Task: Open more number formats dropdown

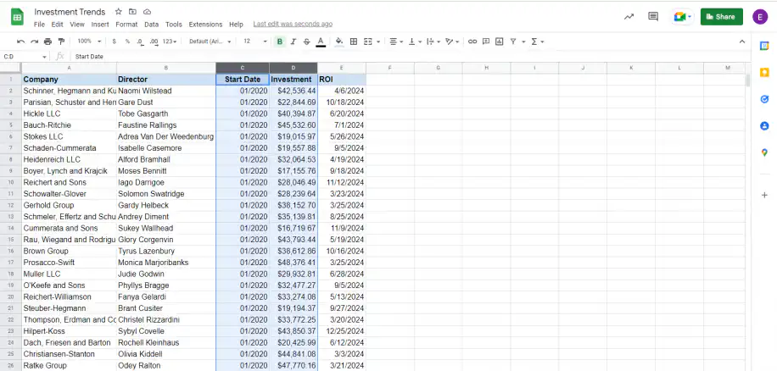Action: [170, 42]
